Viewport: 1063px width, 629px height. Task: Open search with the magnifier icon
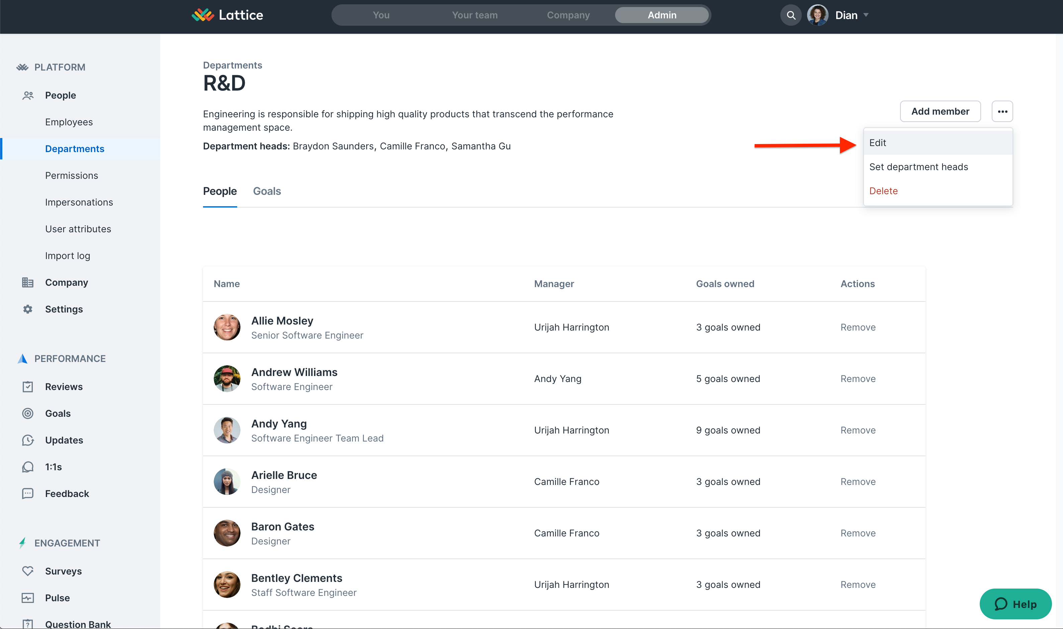[x=791, y=15]
